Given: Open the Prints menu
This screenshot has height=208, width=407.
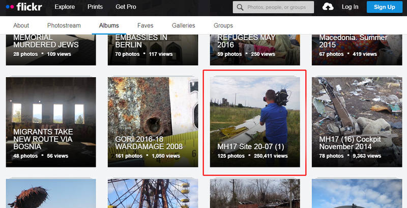Looking at the screenshot, I should point(95,7).
